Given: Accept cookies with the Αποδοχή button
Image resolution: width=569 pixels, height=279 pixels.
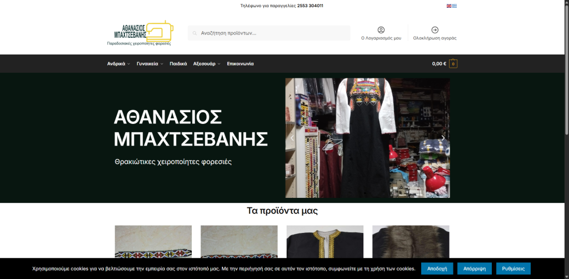Looking at the screenshot, I should pos(437,268).
